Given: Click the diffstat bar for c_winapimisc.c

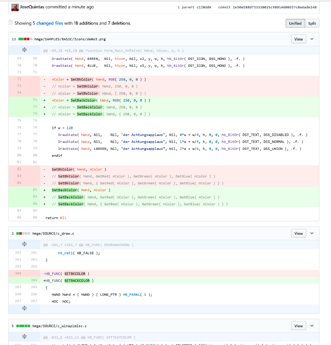Looking at the screenshot, I should 23,326.
